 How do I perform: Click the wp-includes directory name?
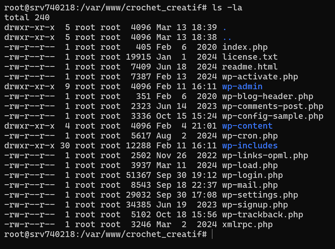250,146
